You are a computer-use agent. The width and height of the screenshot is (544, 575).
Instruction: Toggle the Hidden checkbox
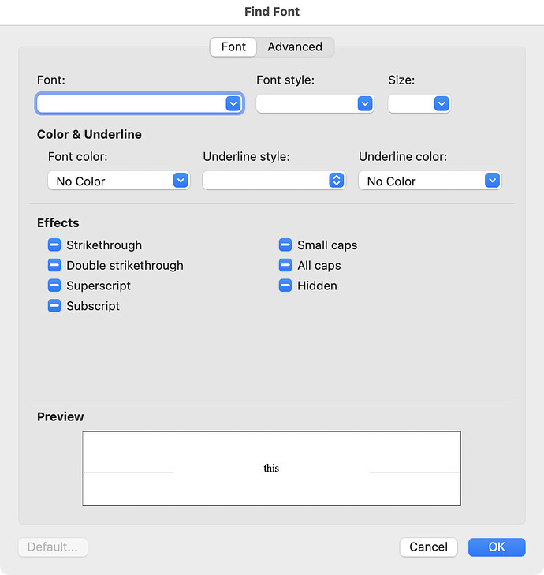click(285, 286)
